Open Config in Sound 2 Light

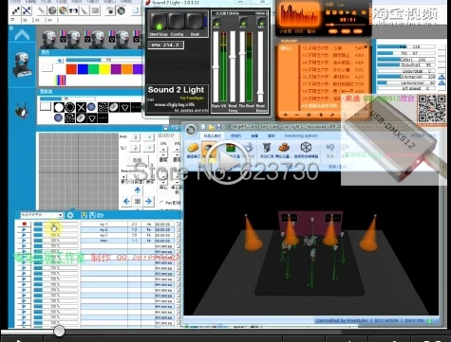pos(177,23)
